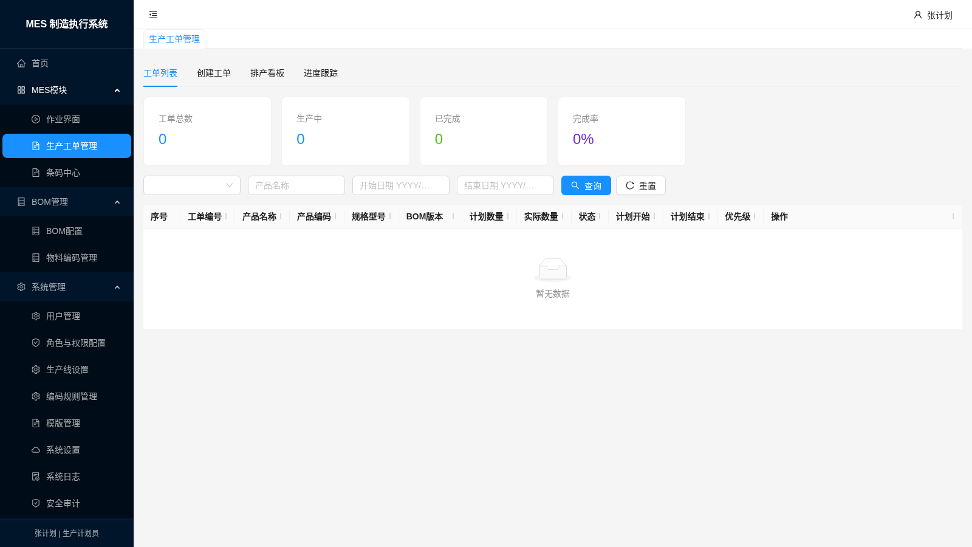Select the 生产工单管理 page tab

tap(174, 39)
